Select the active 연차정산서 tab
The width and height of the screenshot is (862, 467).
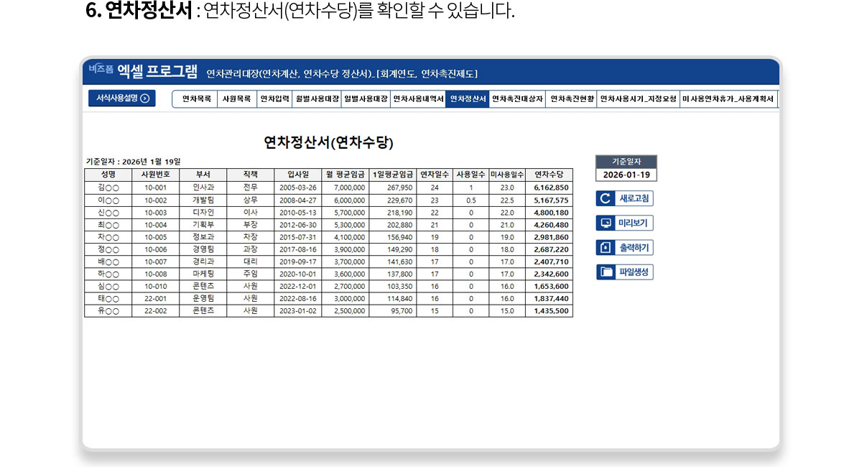[x=468, y=99]
